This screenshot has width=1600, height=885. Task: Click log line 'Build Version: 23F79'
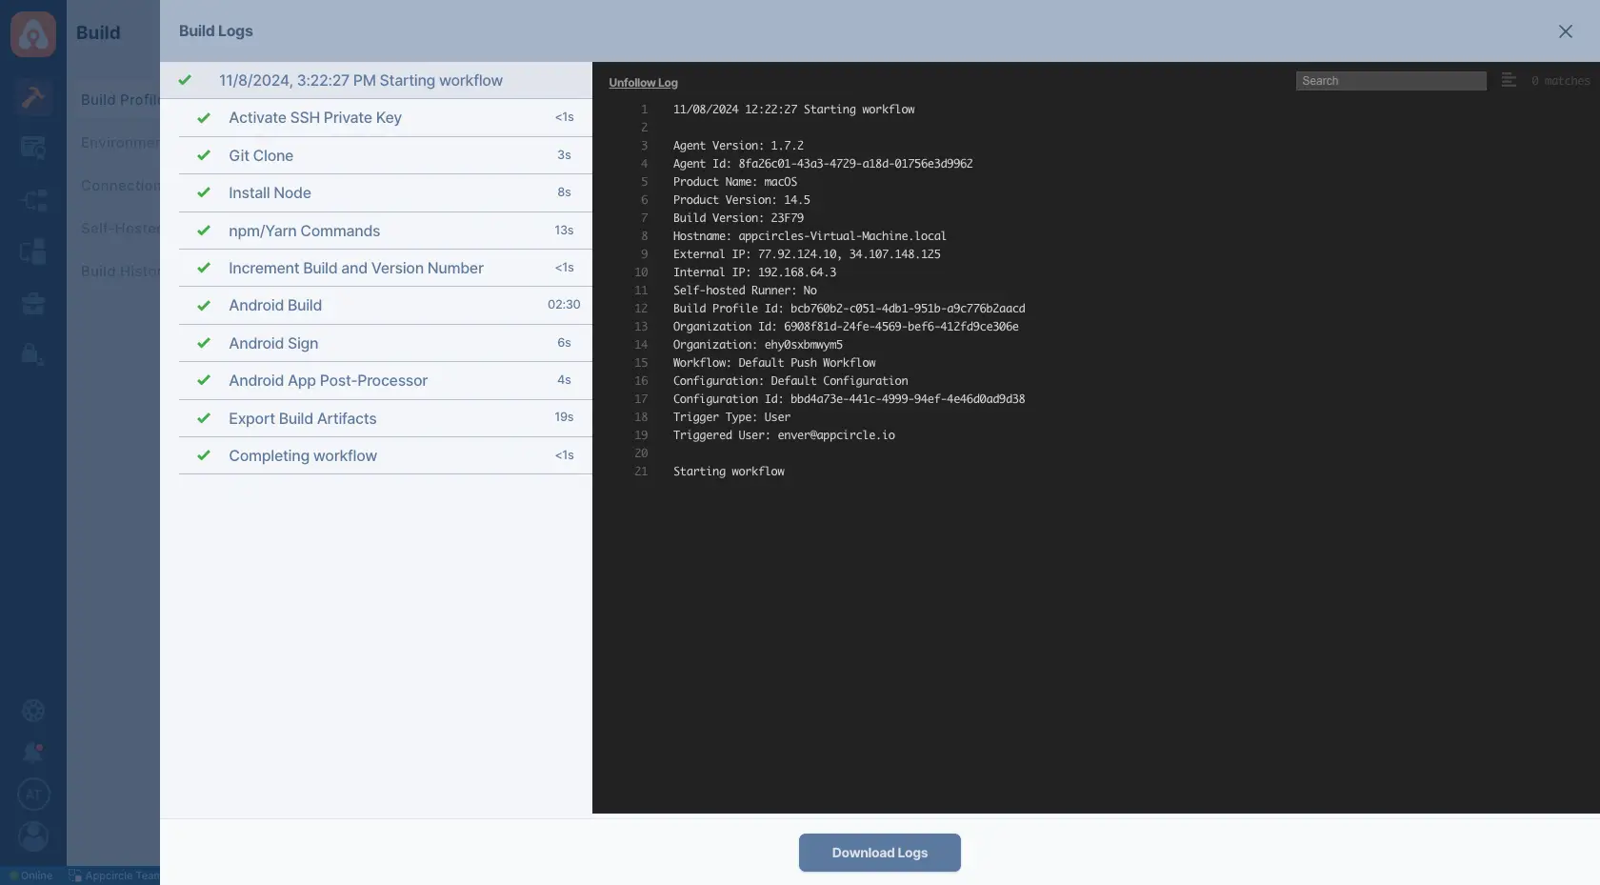tap(738, 218)
